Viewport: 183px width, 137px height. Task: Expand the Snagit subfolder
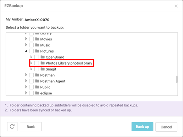click(31, 69)
